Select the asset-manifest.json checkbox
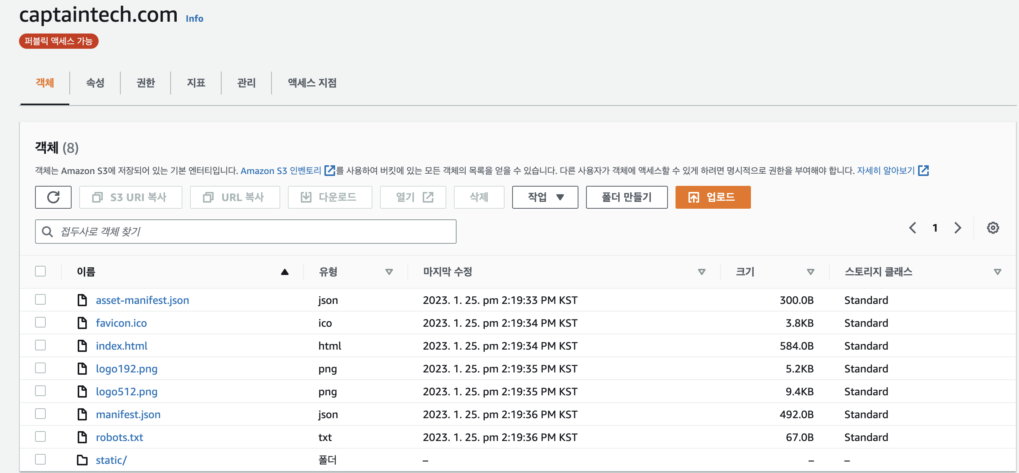The height and width of the screenshot is (473, 1019). [x=40, y=300]
